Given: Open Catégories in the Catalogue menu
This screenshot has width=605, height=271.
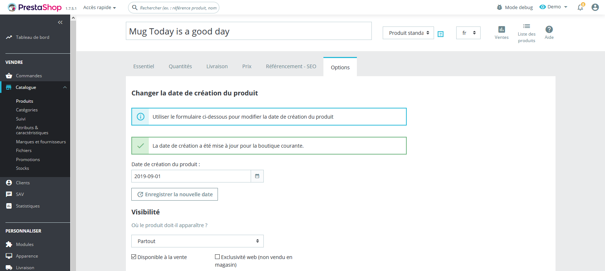Looking at the screenshot, I should pos(27,110).
